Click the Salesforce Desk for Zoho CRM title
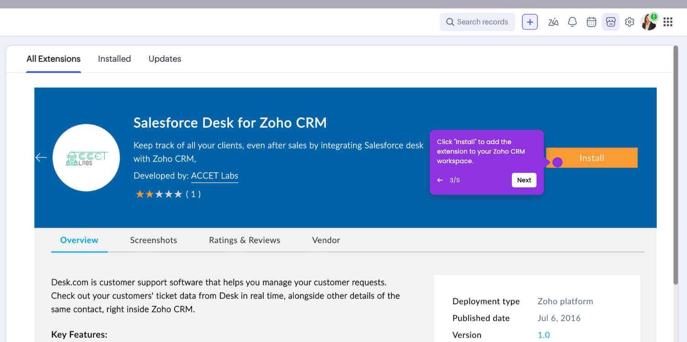The width and height of the screenshot is (687, 342). tap(230, 123)
